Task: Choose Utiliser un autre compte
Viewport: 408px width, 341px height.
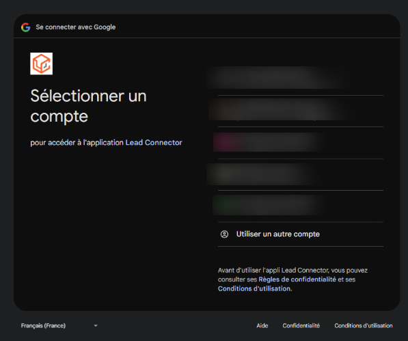Action: [x=301, y=234]
